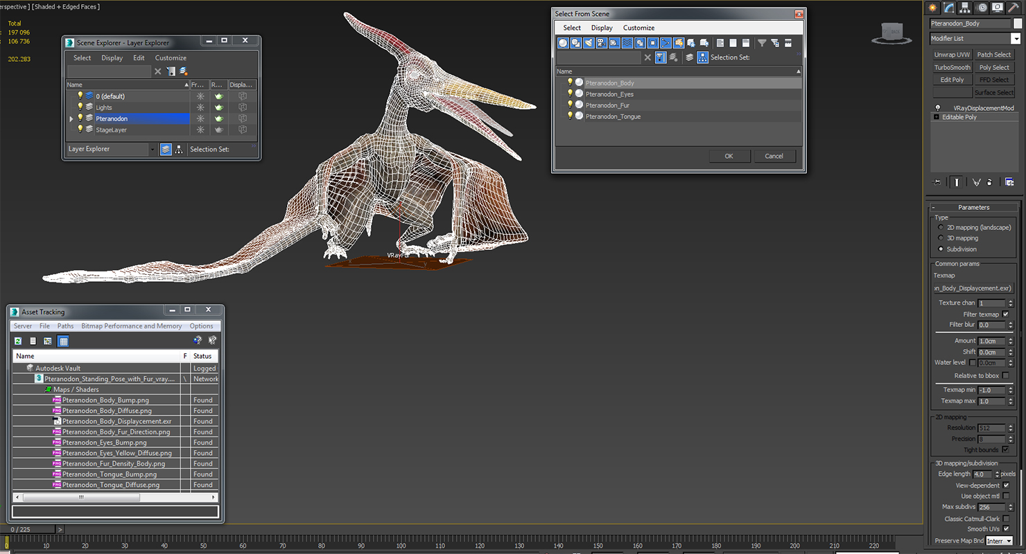Open the Layer Explorer dropdown
Screen dimensions: 1026x554
pos(153,149)
